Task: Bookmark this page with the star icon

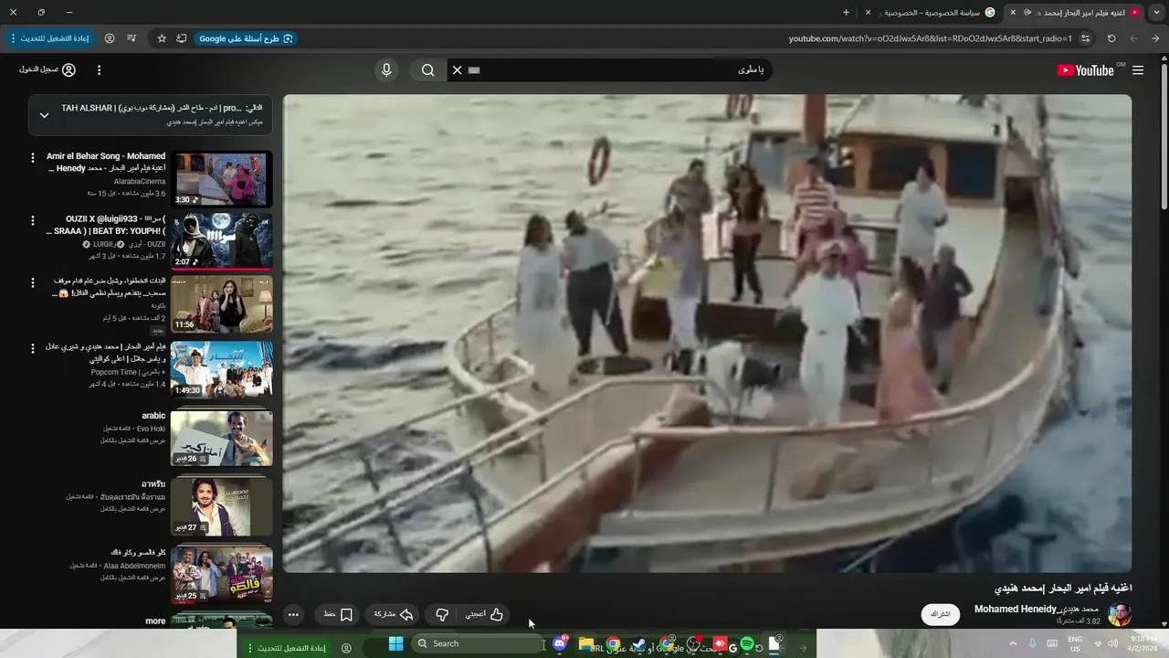Action: coord(162,38)
